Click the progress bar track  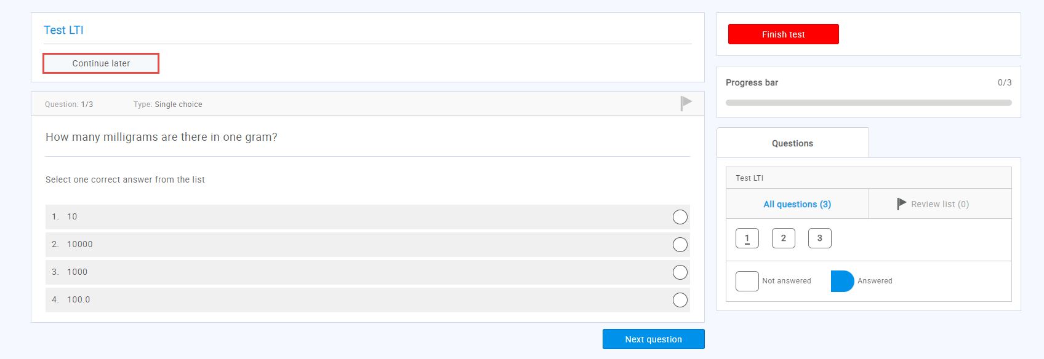click(868, 103)
